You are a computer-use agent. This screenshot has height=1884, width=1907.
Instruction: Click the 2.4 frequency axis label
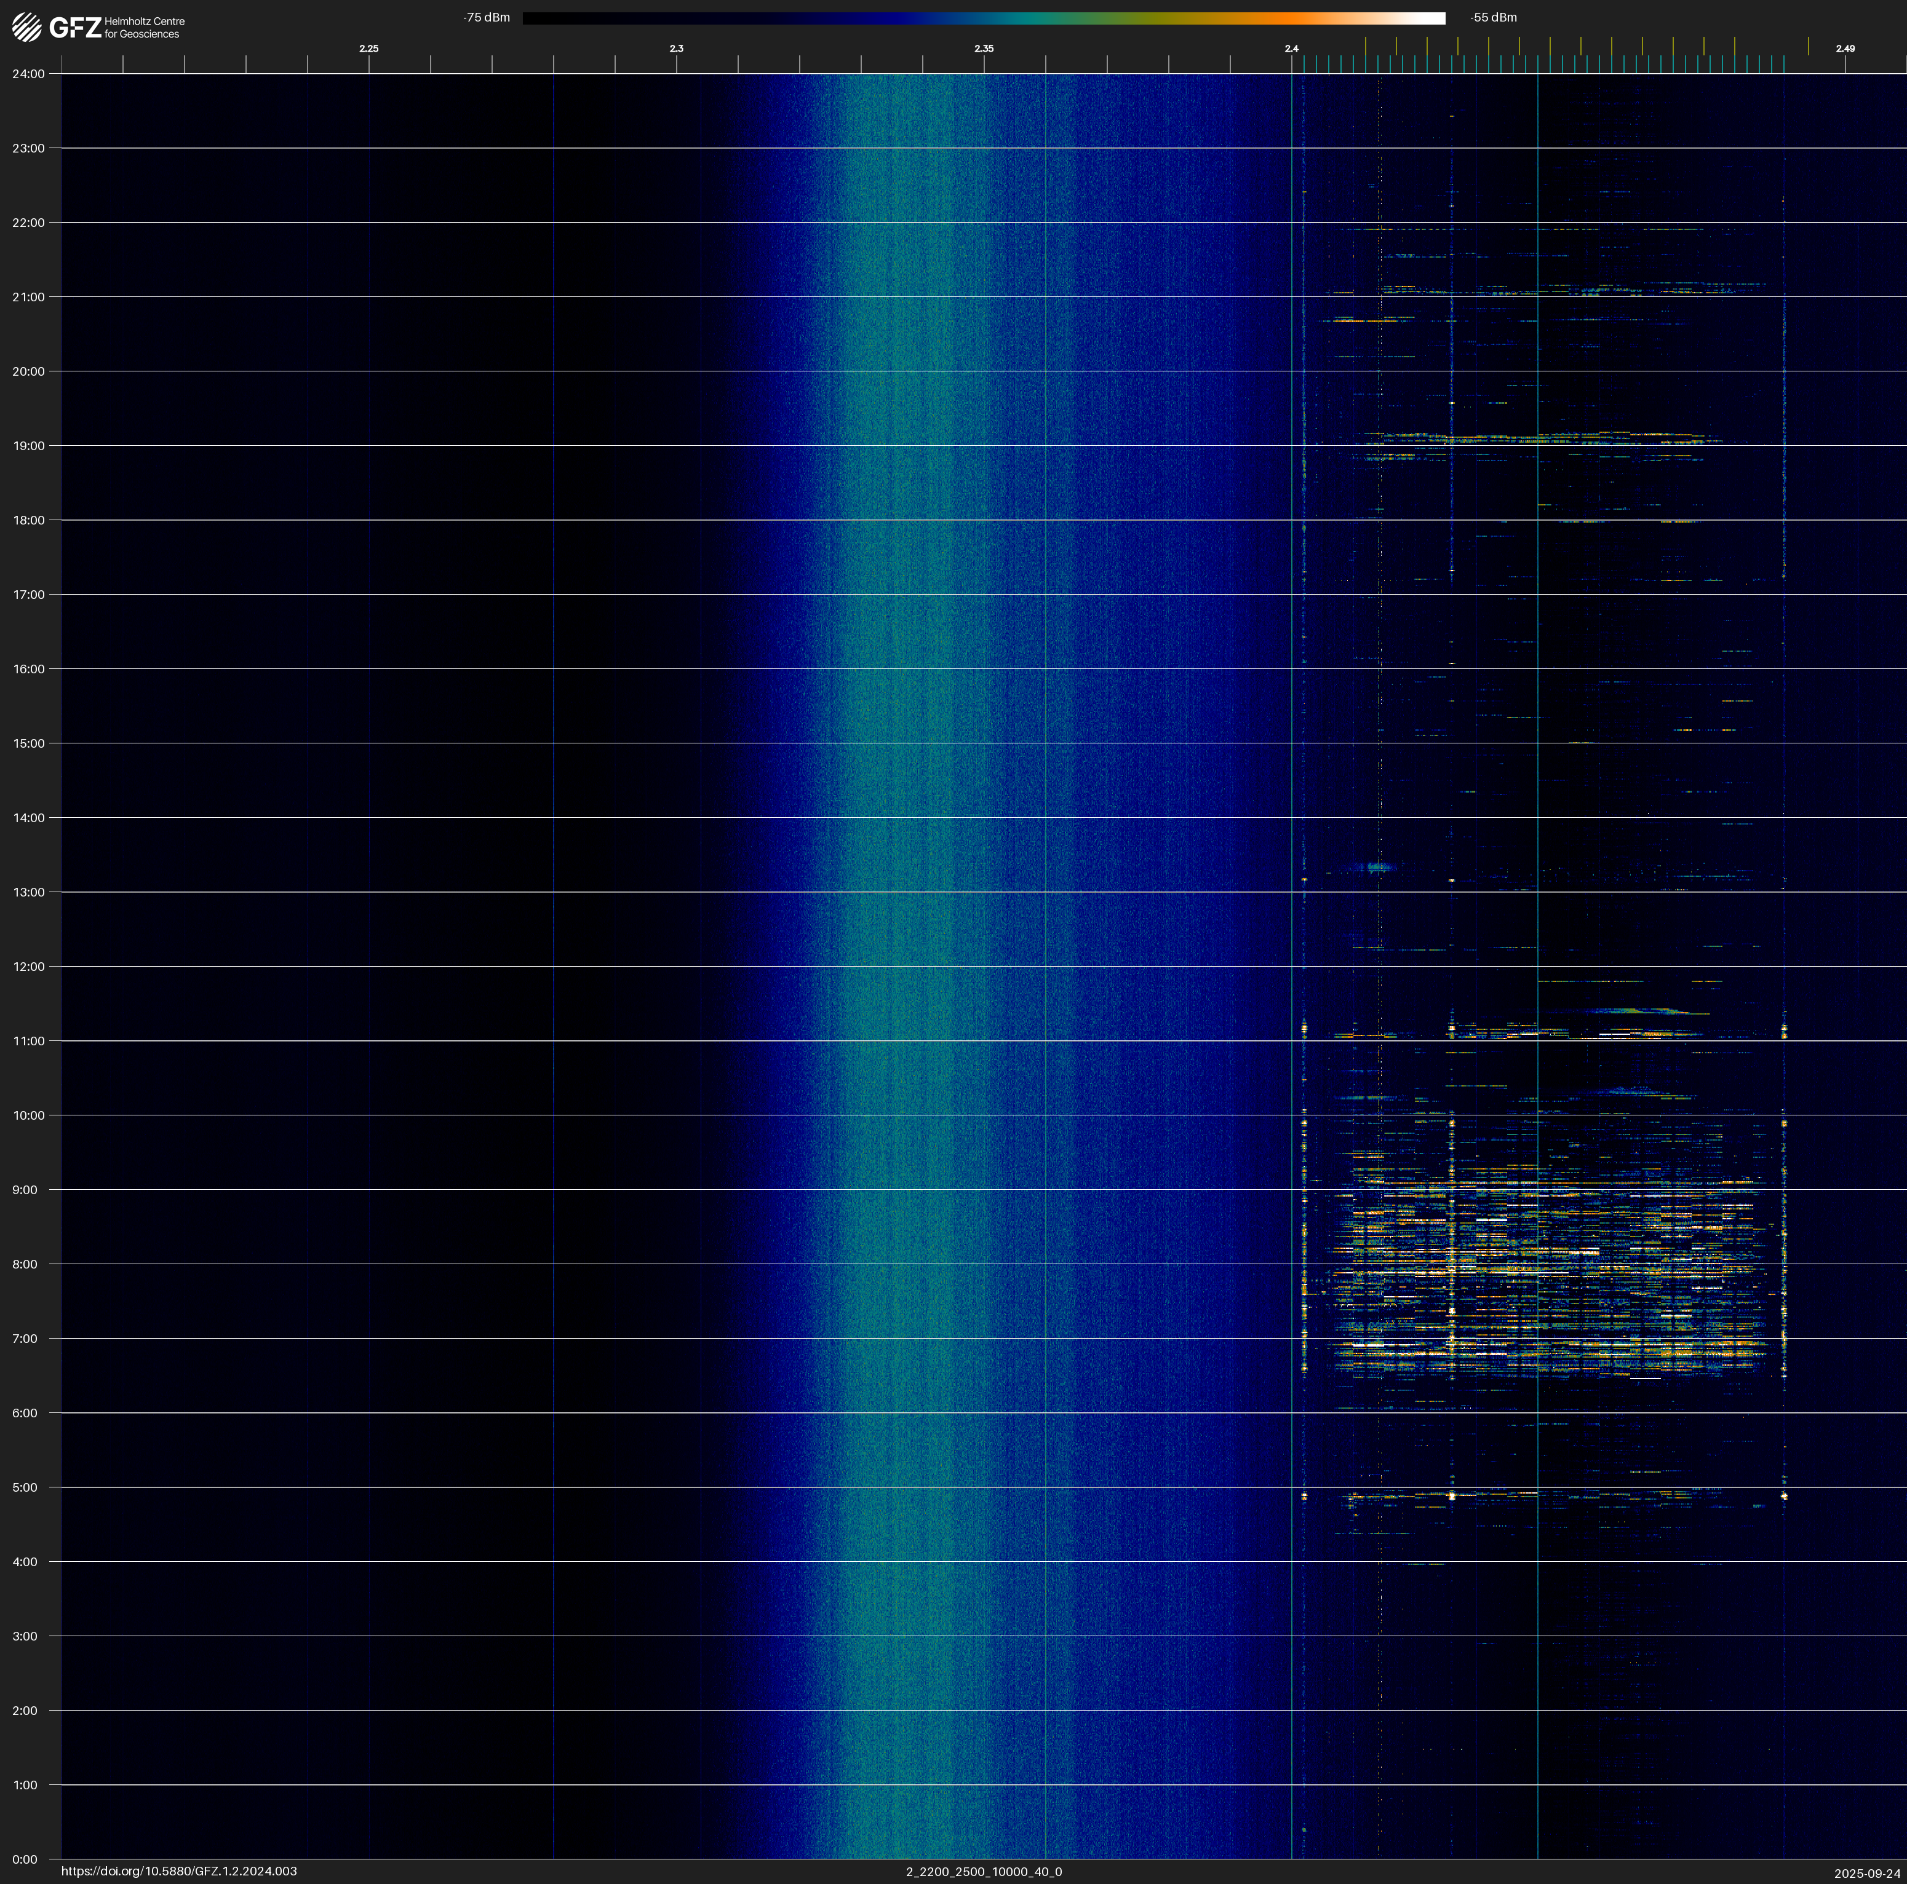click(x=1291, y=49)
